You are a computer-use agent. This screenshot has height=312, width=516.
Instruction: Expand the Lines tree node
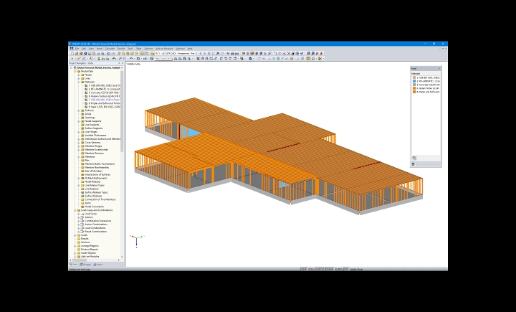[79, 78]
